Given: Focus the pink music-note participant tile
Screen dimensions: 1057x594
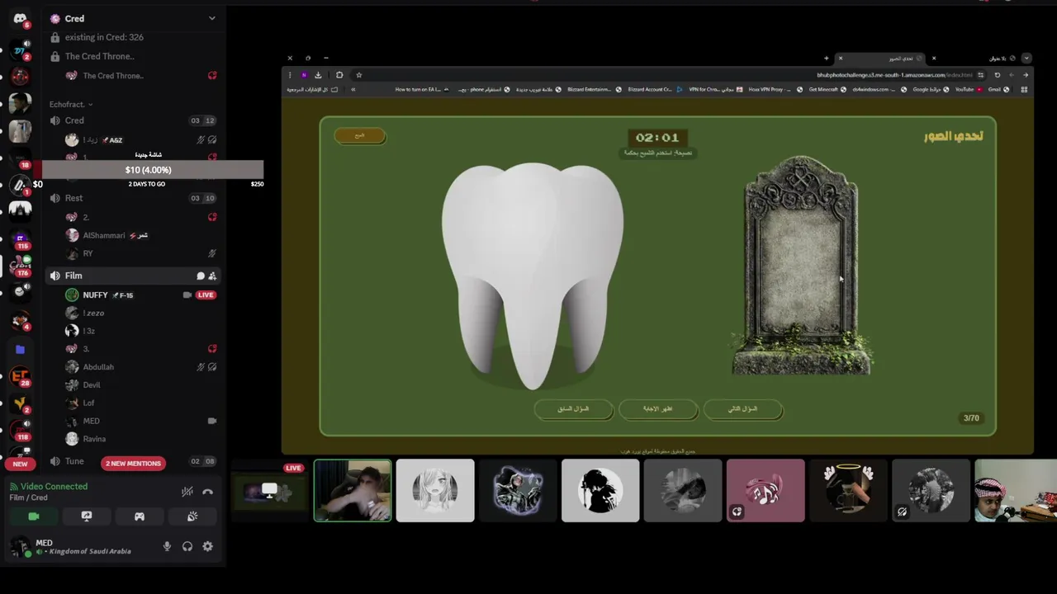Looking at the screenshot, I should (x=765, y=491).
